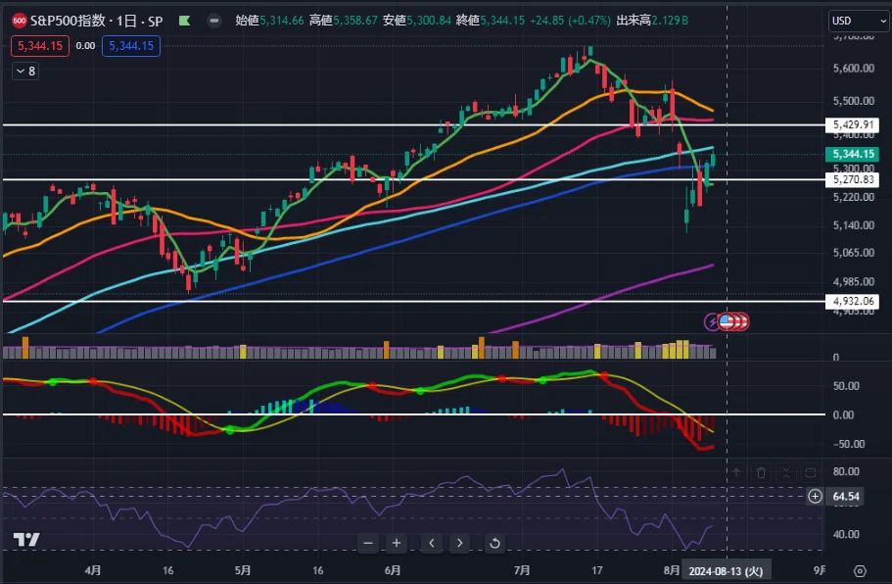Screen dimensions: 892x584
Task: Click the 5,429.91 horizontal line label
Action: (x=852, y=124)
